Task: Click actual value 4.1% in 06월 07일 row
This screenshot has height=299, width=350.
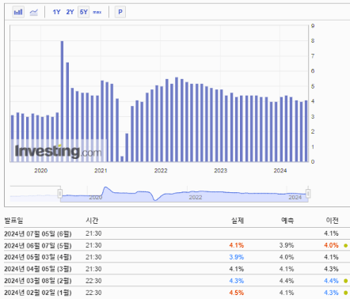Action: 237,245
